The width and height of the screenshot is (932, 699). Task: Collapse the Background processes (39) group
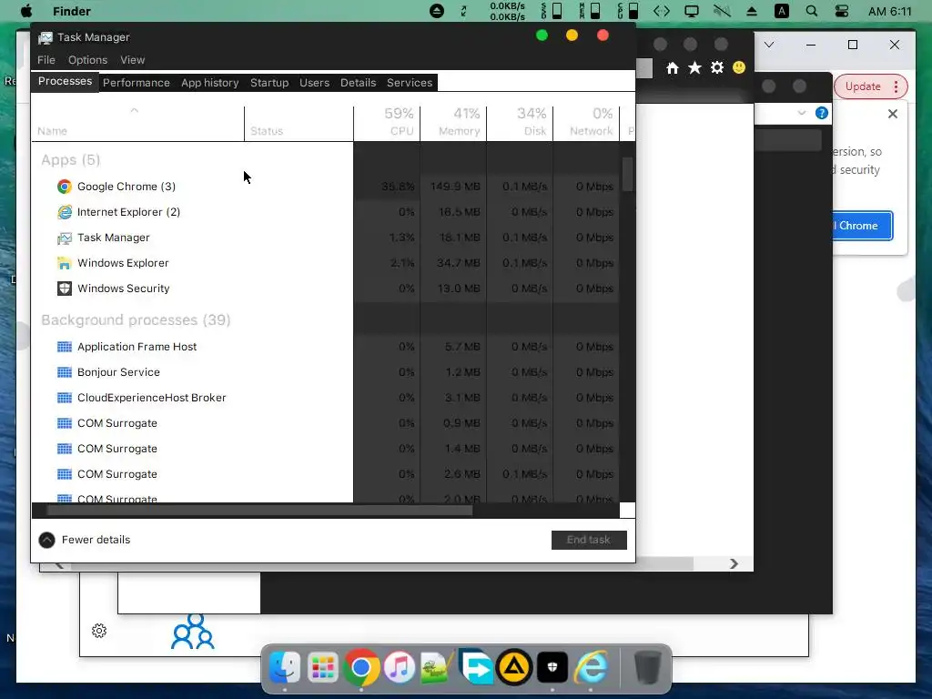(136, 319)
